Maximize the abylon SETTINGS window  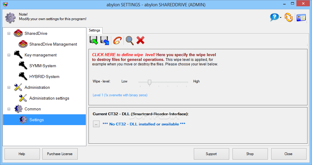tap(292, 3)
